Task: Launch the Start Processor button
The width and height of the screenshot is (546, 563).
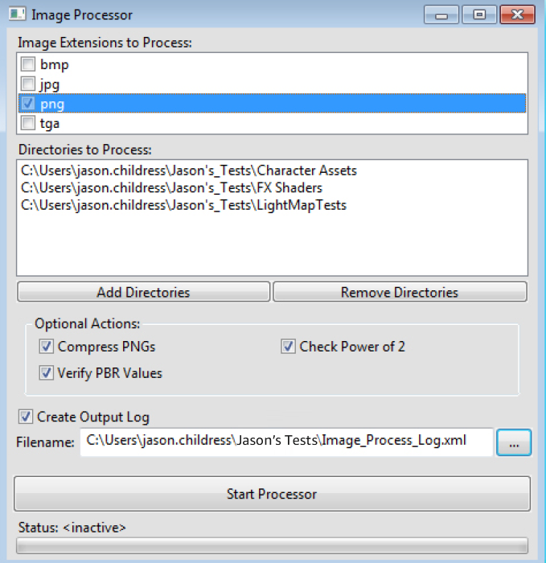Action: point(272,494)
